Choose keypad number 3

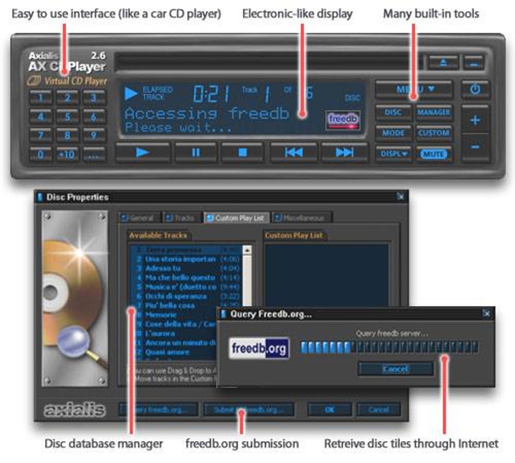[x=93, y=98]
